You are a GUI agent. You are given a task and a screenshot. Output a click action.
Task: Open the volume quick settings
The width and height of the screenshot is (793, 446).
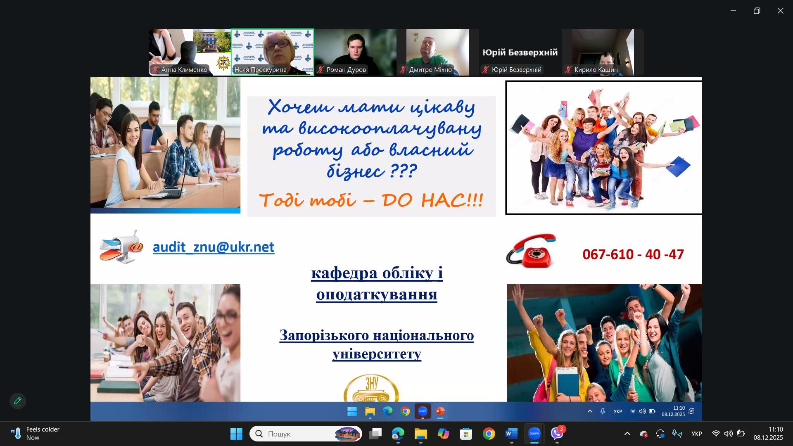(728, 434)
